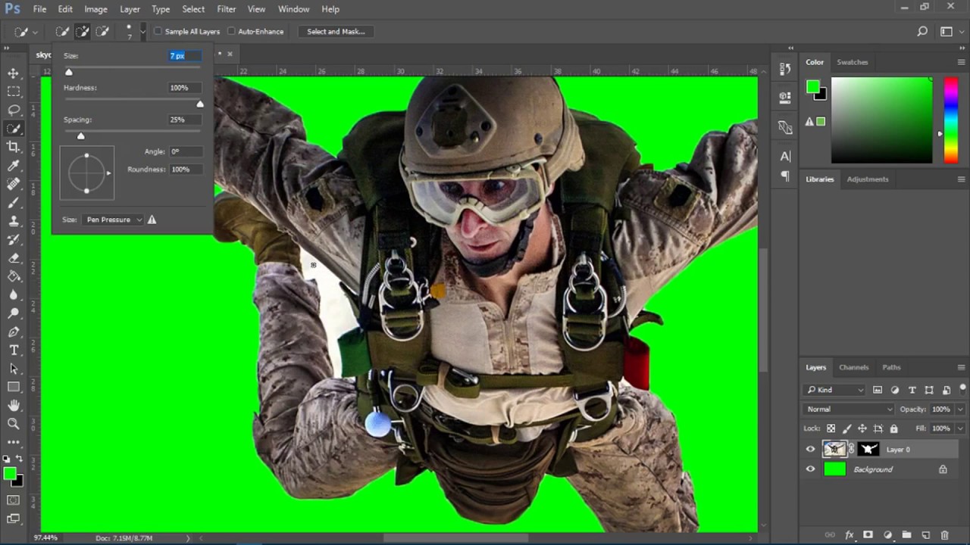Open the Opacity slider dropdown arrow
Image resolution: width=970 pixels, height=545 pixels.
[960, 410]
